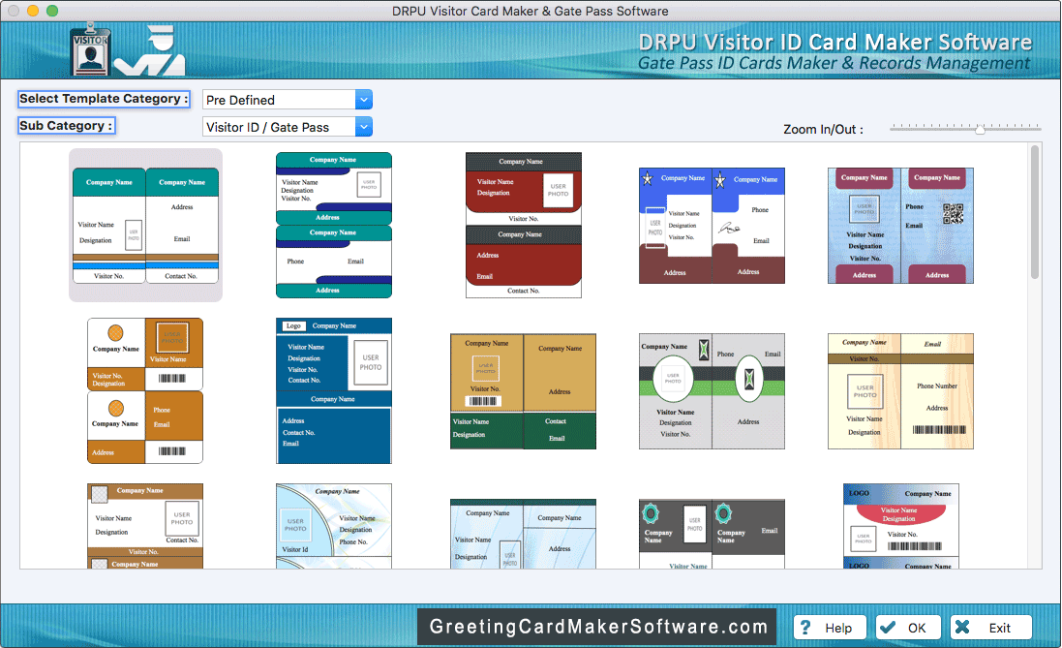This screenshot has width=1062, height=648.
Task: Confirm with the OK button
Action: pyautogui.click(x=907, y=628)
